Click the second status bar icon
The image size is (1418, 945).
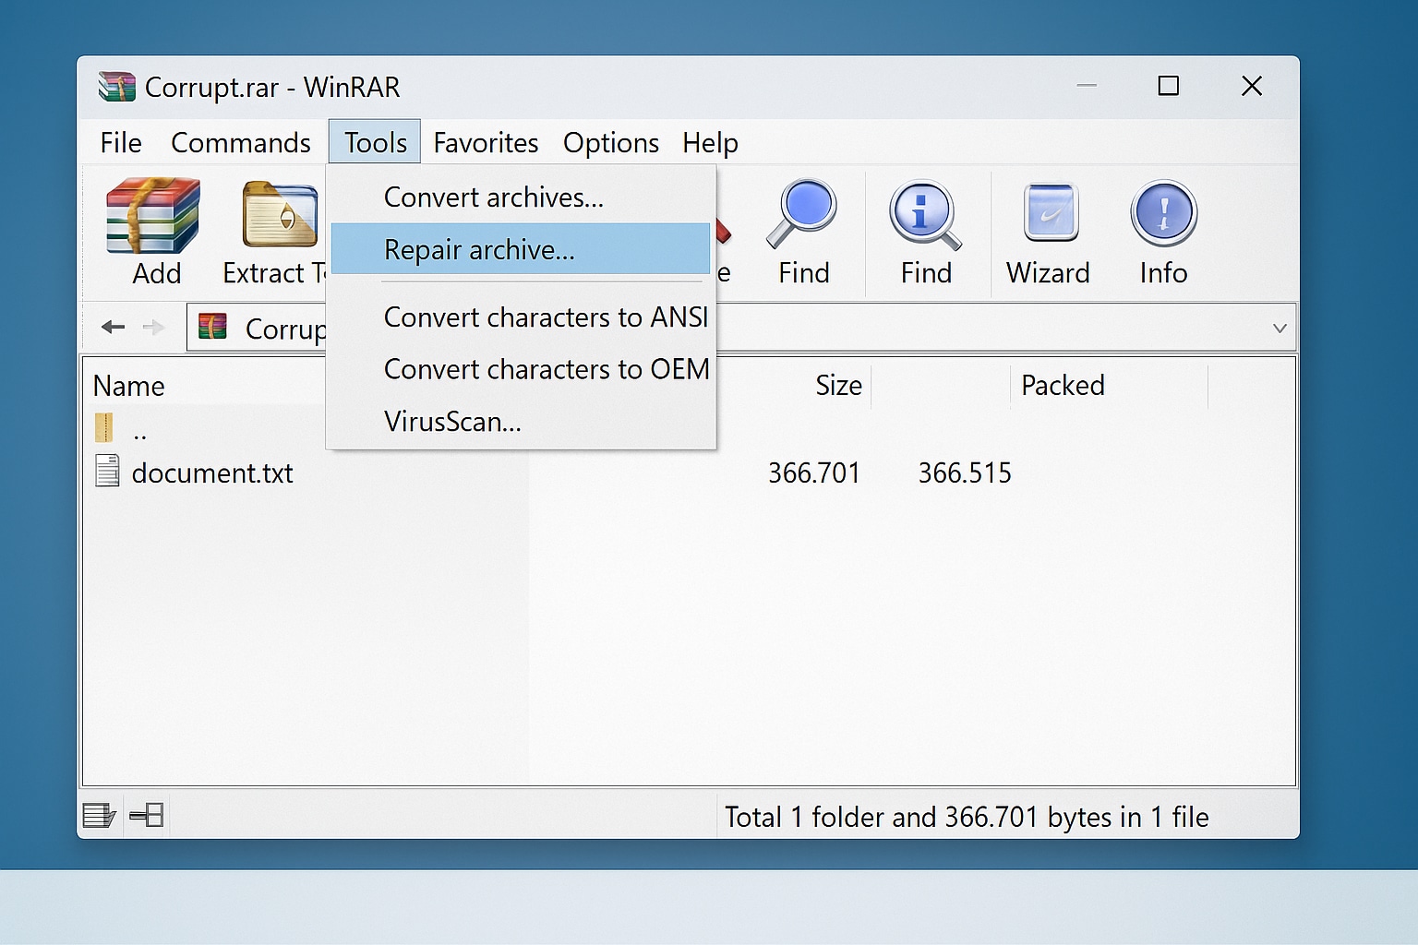(x=147, y=815)
